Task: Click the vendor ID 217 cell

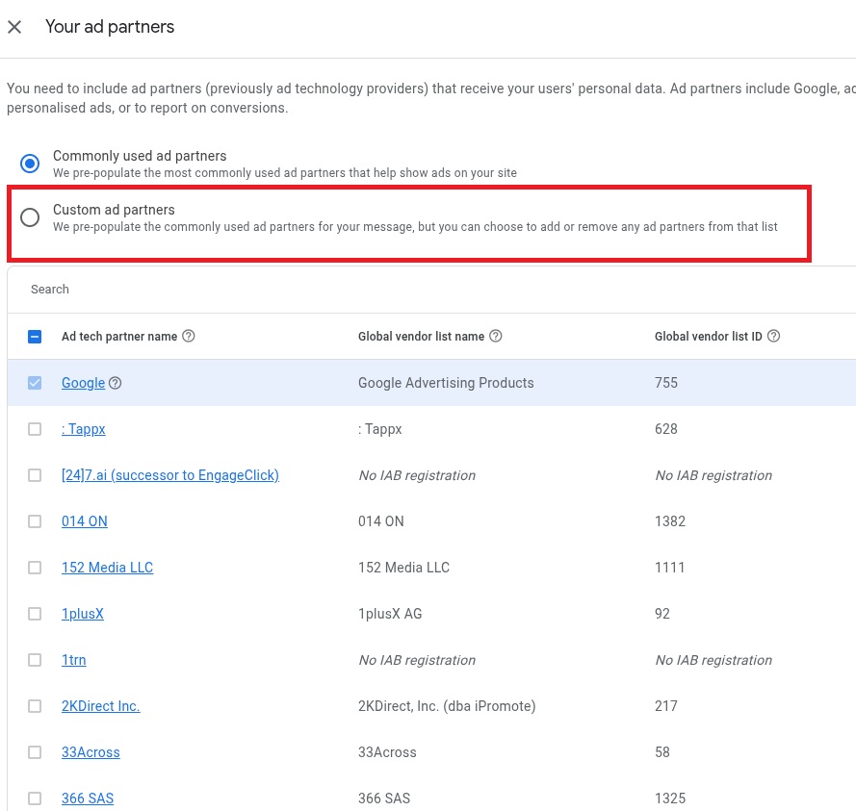Action: (x=666, y=706)
